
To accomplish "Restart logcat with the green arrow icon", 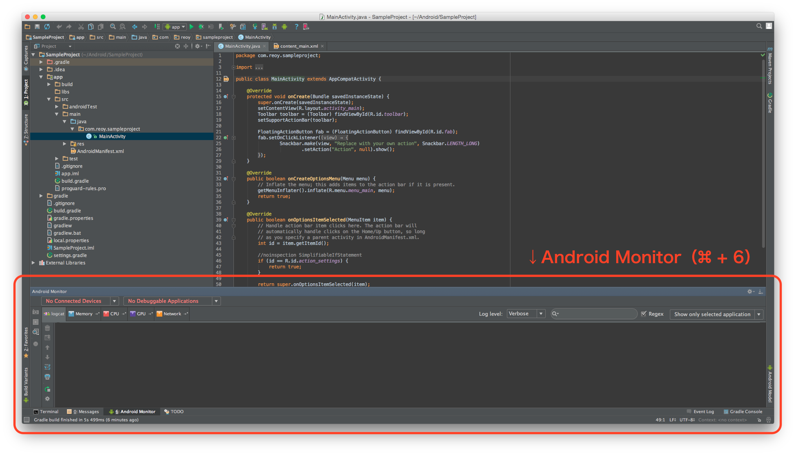I will [x=47, y=389].
